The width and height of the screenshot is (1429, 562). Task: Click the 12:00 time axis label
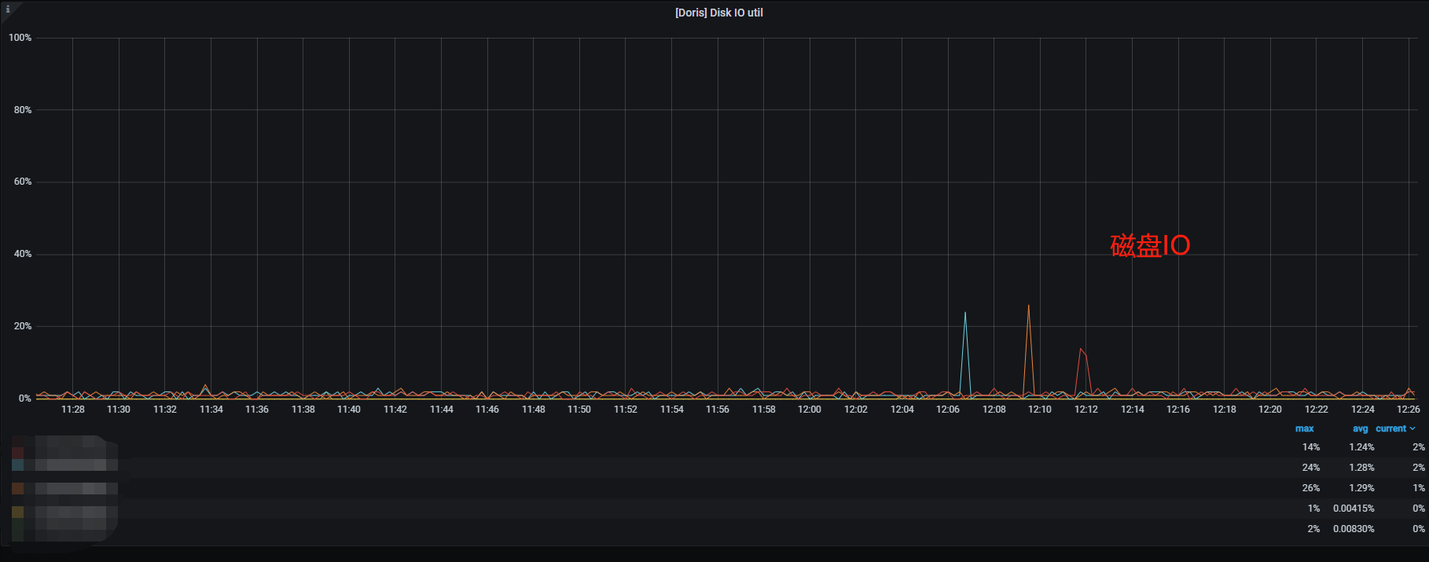[x=809, y=410]
